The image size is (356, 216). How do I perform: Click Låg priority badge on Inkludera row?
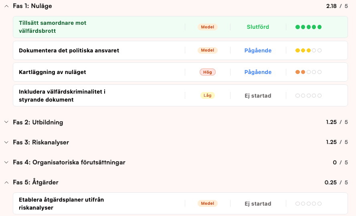point(207,96)
